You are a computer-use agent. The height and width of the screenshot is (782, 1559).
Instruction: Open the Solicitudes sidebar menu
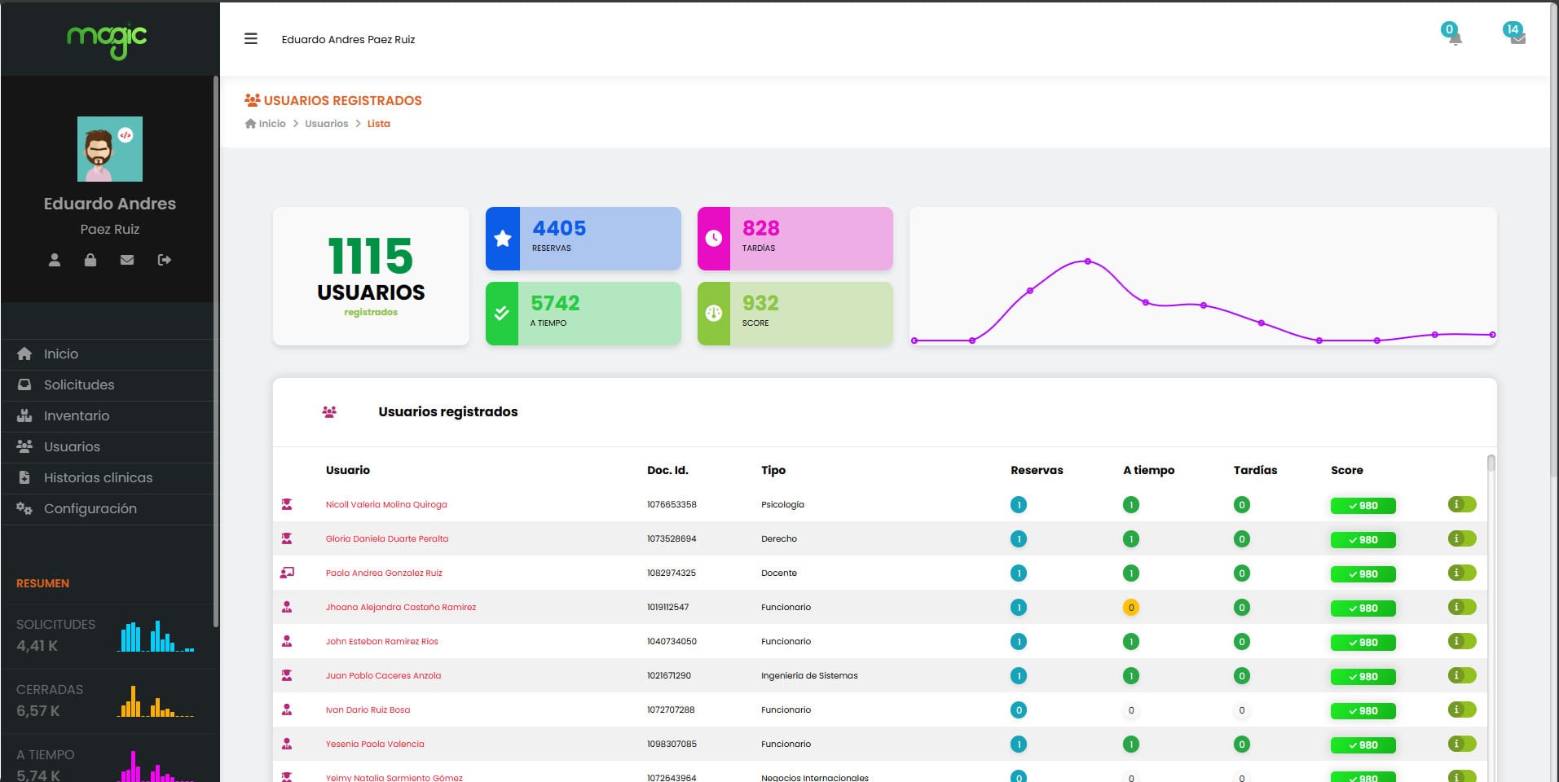79,384
